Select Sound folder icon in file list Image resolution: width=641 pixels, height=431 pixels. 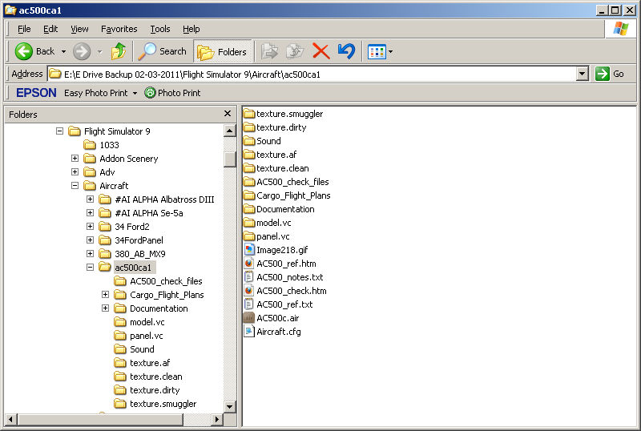click(249, 141)
